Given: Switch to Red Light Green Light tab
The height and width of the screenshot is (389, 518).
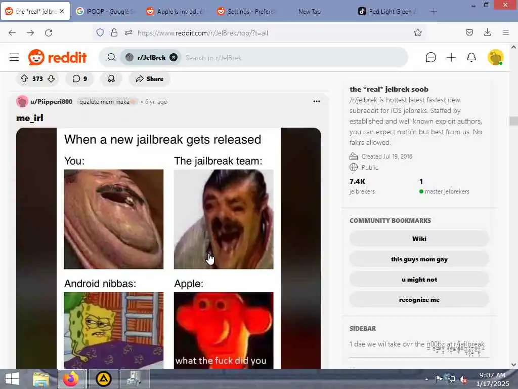Looking at the screenshot, I should click(x=388, y=12).
